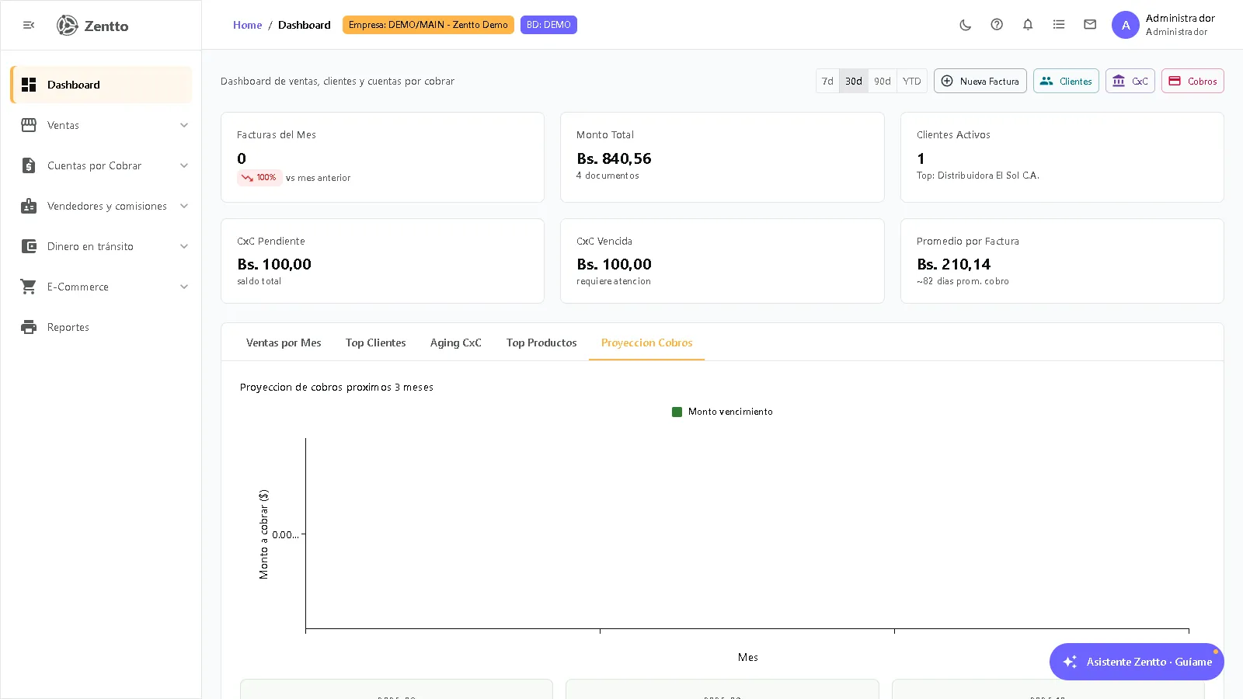Image resolution: width=1243 pixels, height=699 pixels.
Task: Click the '~82 dias prom. cobro' text
Action: coord(963,281)
